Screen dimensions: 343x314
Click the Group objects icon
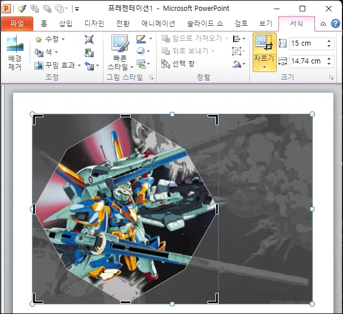pyautogui.click(x=237, y=51)
